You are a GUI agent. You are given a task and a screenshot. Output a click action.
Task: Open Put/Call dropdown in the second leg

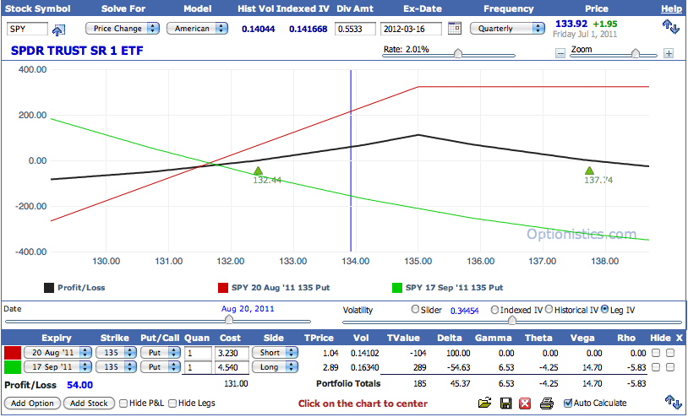[x=161, y=366]
